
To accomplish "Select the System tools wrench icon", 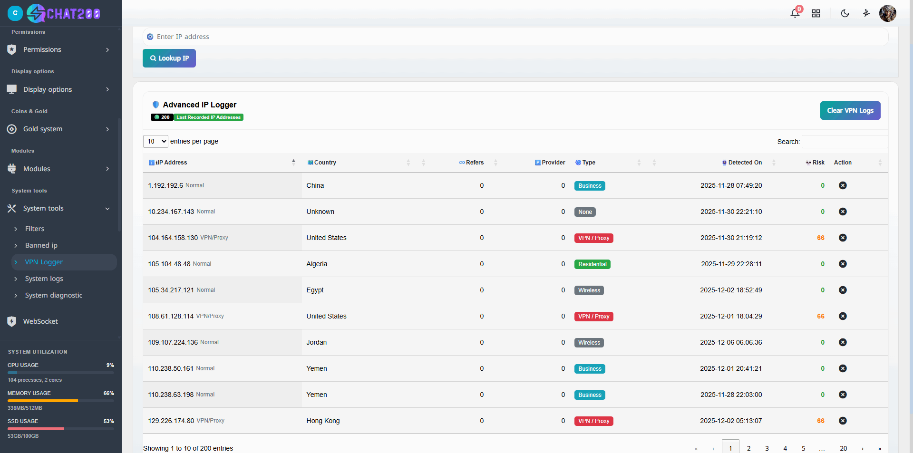I will (11, 208).
